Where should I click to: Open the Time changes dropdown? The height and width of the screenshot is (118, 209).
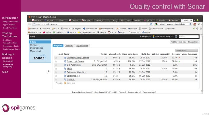[187, 50]
